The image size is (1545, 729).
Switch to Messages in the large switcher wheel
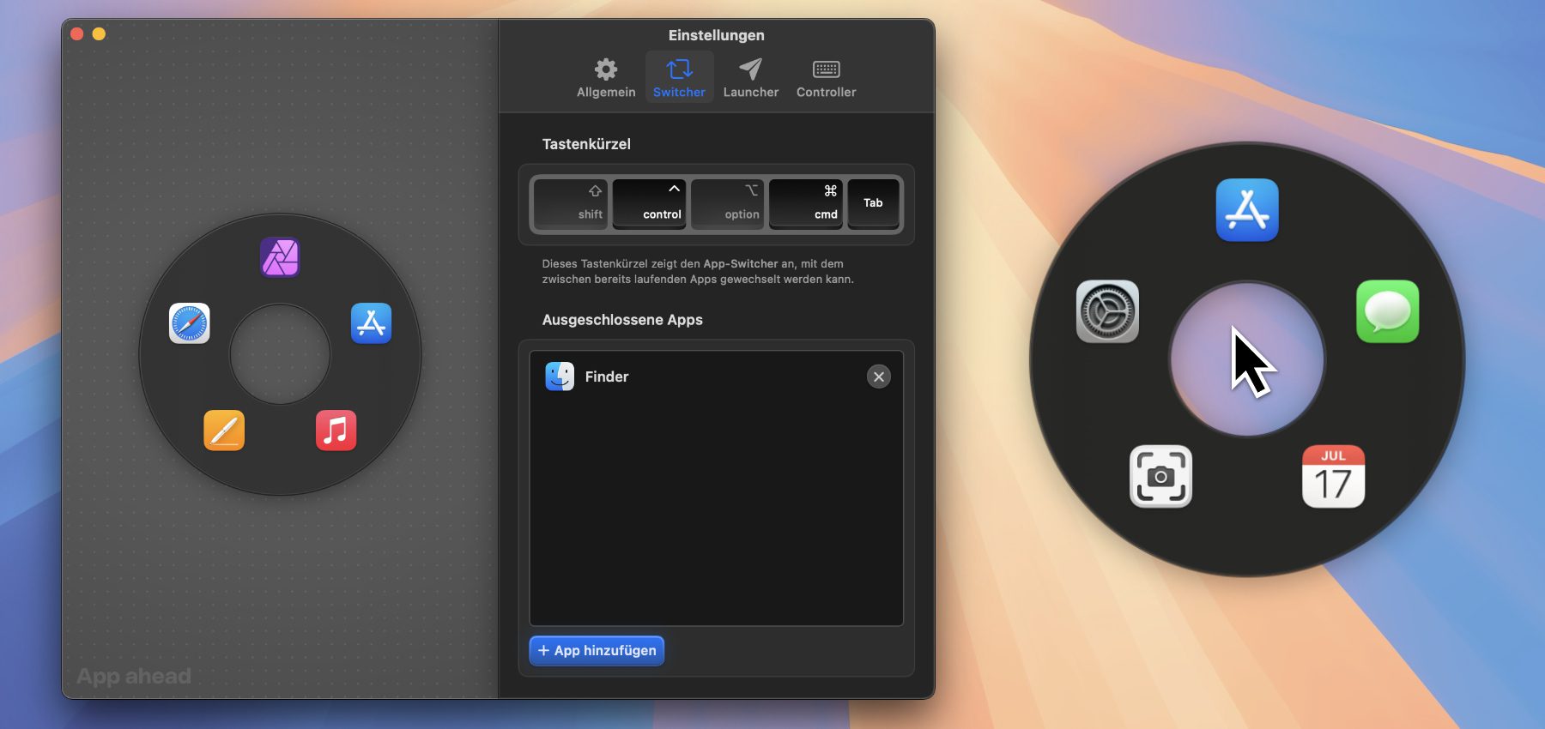[x=1387, y=311]
